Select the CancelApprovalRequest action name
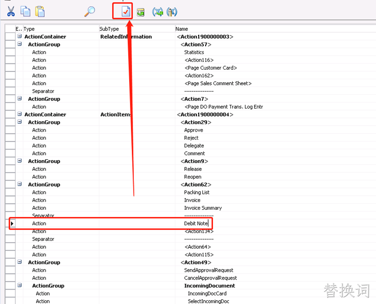This screenshot has height=304, width=376. (x=210, y=278)
